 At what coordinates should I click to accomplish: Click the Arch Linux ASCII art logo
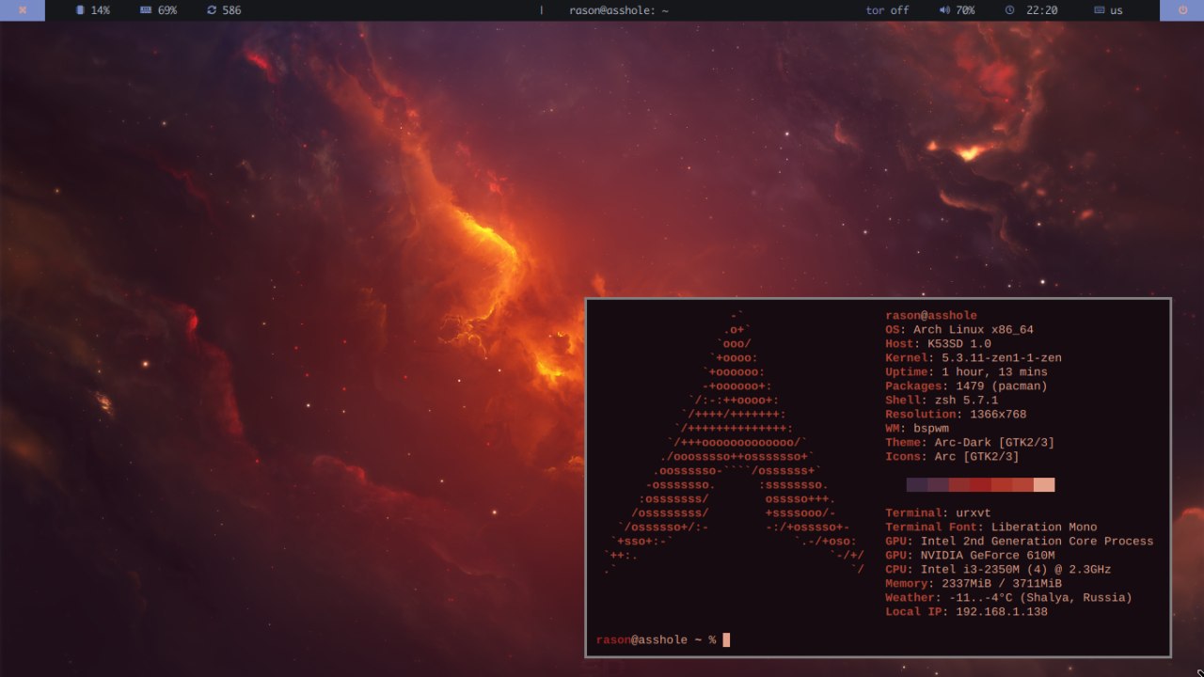(734, 442)
